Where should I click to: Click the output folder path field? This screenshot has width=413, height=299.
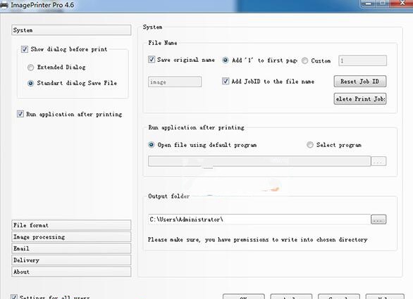[x=259, y=220]
